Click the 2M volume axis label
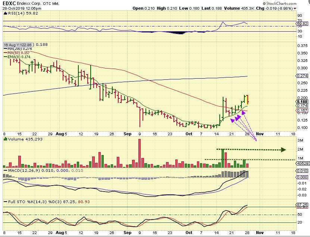 point(300,149)
